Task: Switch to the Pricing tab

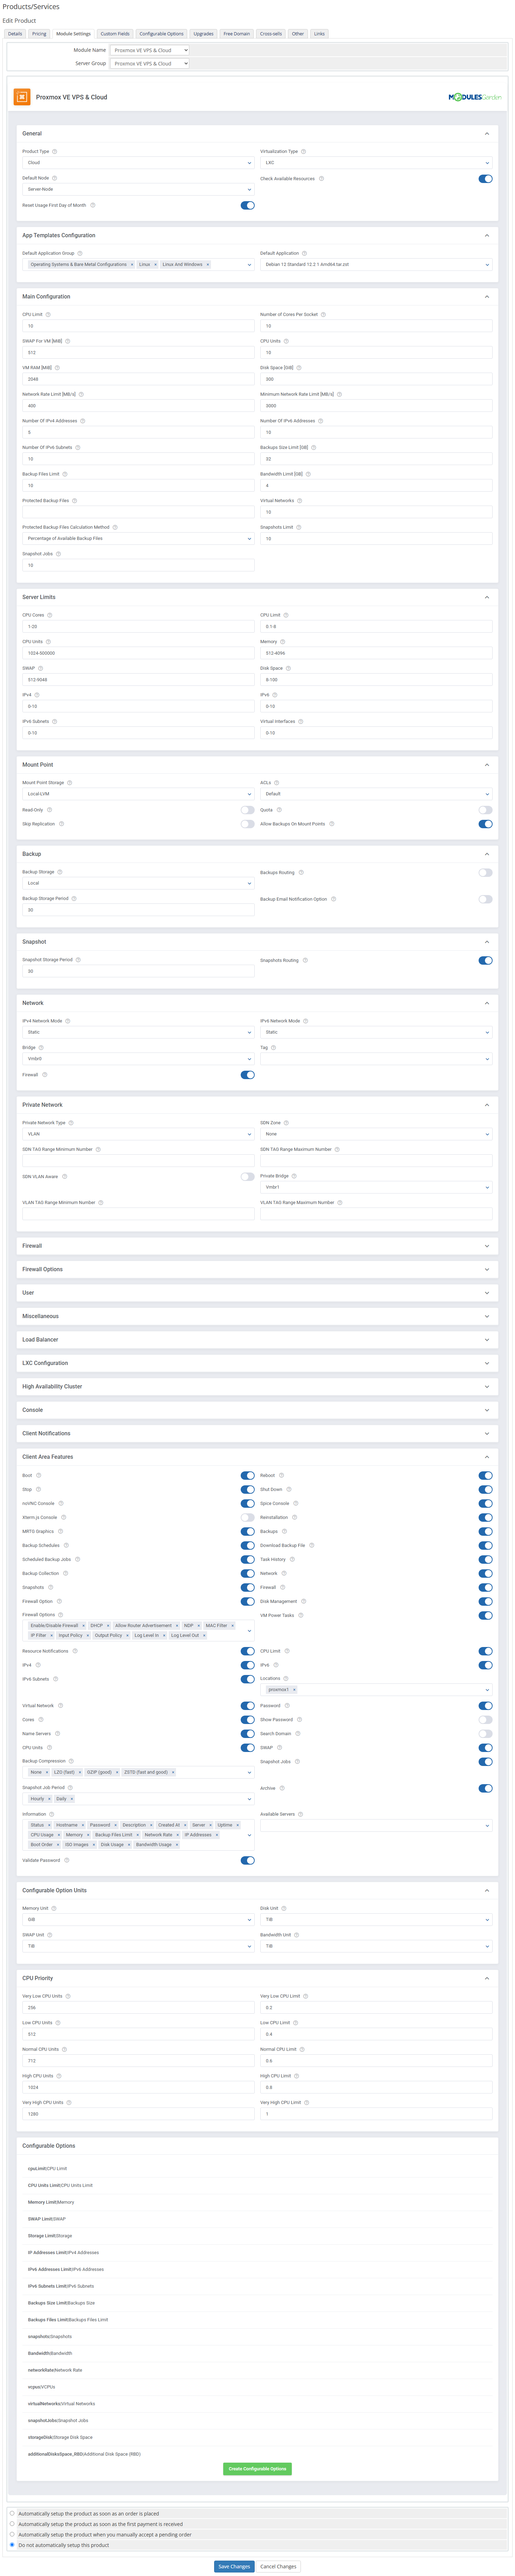Action: point(39,34)
